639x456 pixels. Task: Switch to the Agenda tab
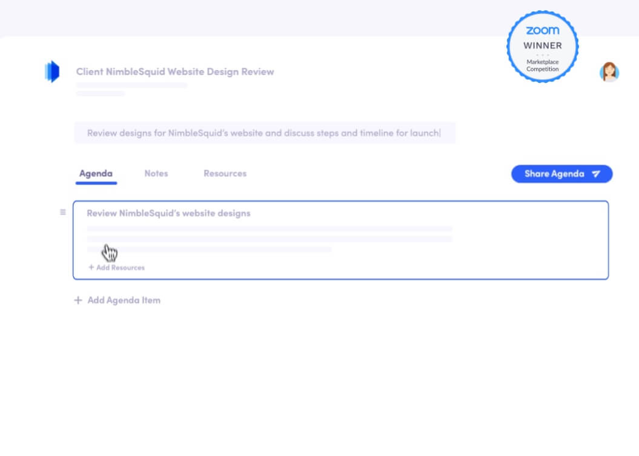(x=96, y=174)
